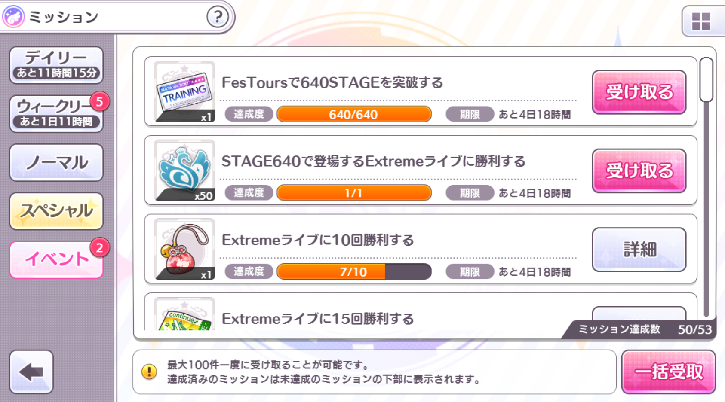Tap the back arrow button
This screenshot has height=402, width=725.
[31, 372]
